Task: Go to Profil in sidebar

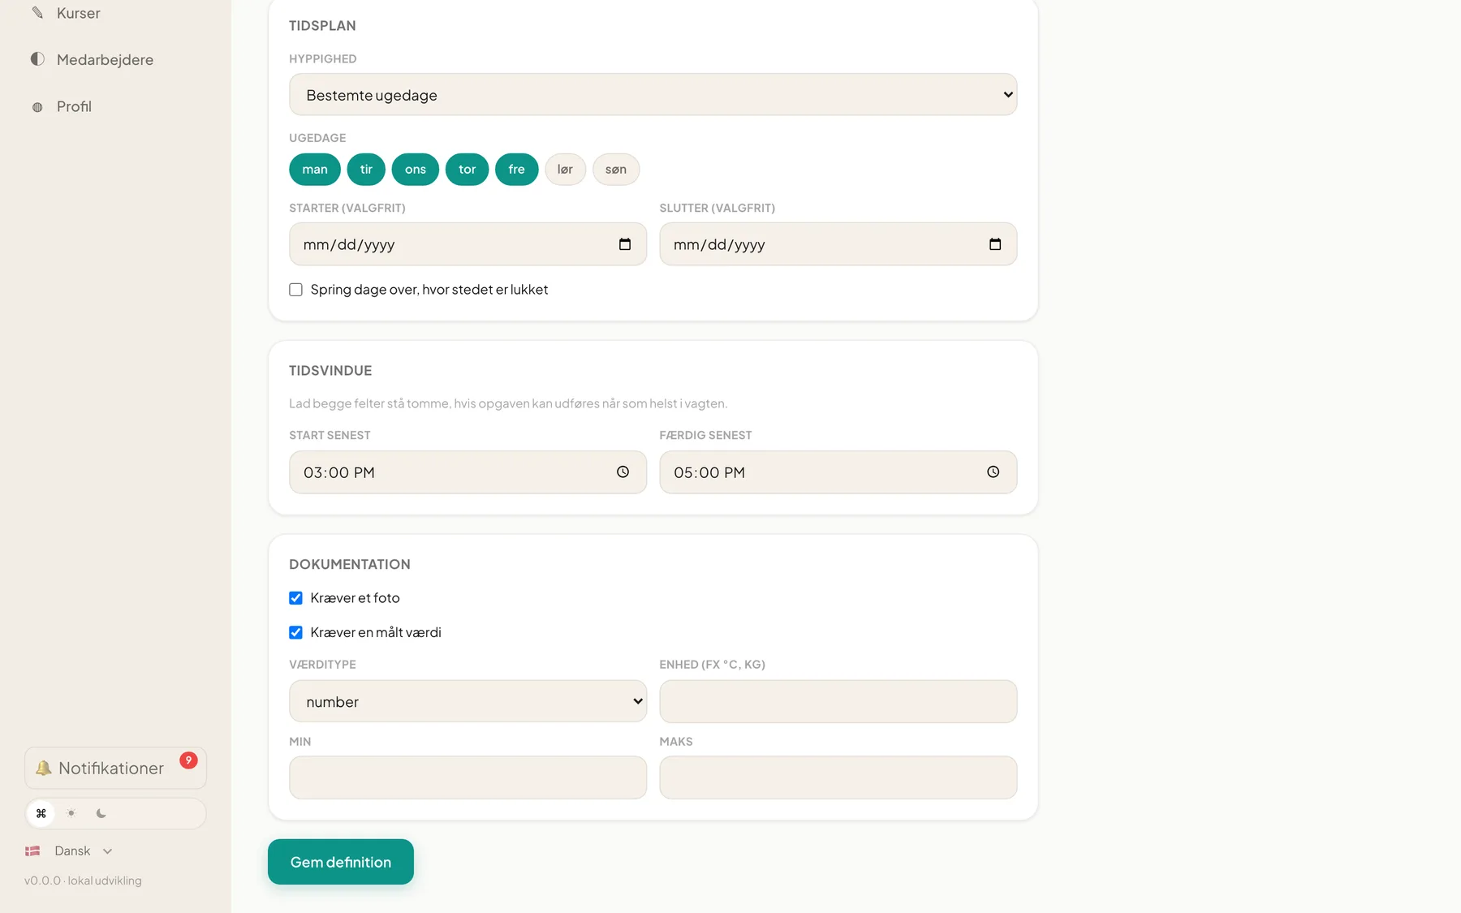Action: 74,106
